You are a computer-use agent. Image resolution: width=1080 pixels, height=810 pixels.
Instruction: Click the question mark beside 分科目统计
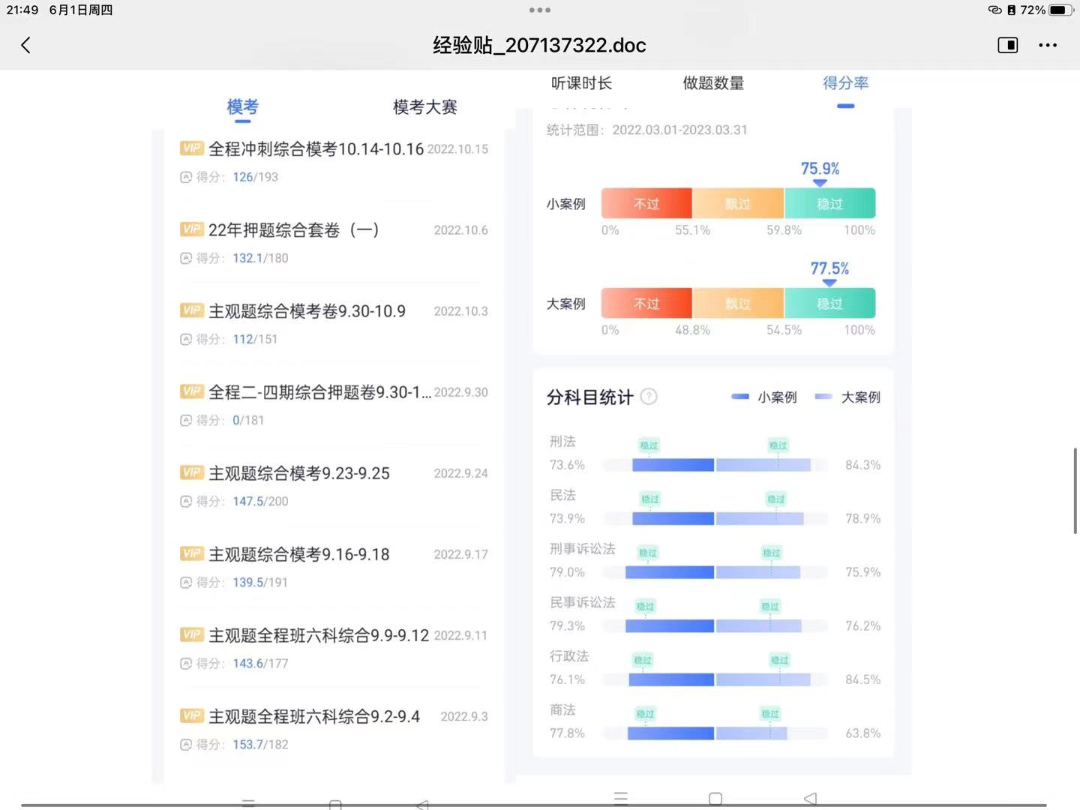pyautogui.click(x=649, y=396)
